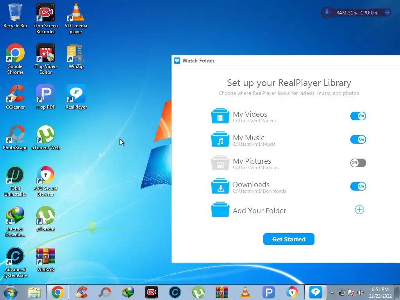Select the µTorrent desktop shortcut

[45, 219]
